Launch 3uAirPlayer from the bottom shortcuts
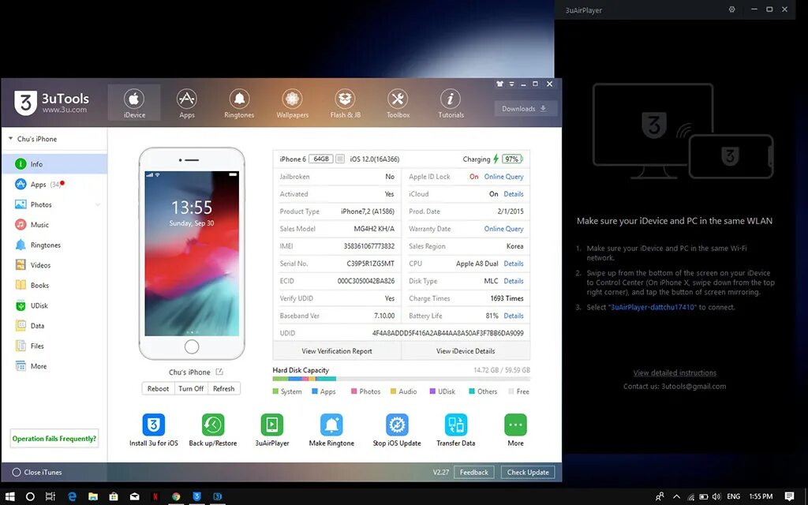Viewport: 808px width, 505px height. 272,425
